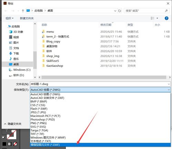Choose 增强型图元文件 (*.EMF) format

click(100, 145)
